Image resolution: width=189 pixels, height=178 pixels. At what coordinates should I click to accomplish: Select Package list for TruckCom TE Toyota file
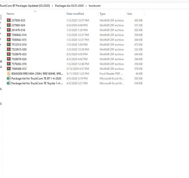coord(37,83)
